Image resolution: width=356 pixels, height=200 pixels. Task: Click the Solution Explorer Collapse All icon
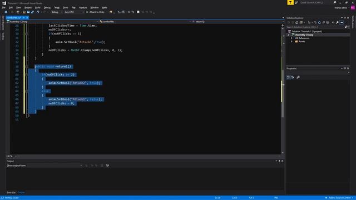324,22
